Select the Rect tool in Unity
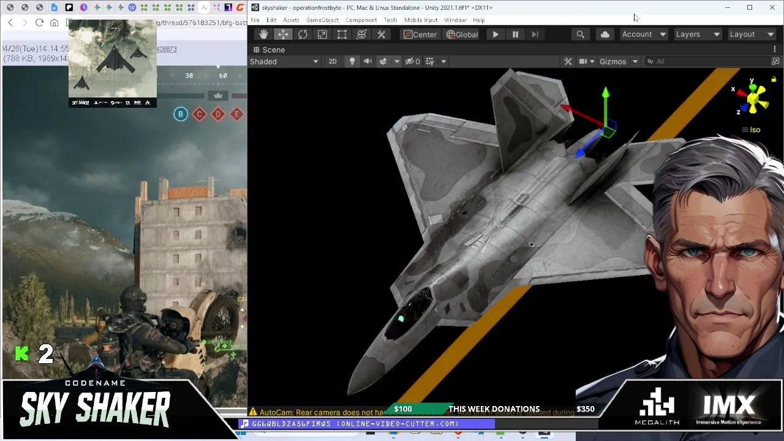Screen dimensions: 784x441 342,34
